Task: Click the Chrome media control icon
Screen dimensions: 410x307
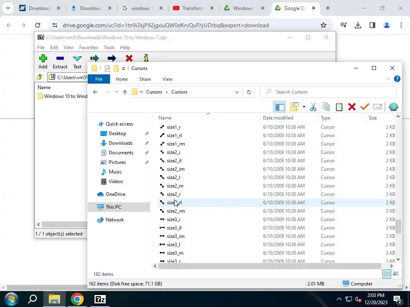Action: [344, 25]
